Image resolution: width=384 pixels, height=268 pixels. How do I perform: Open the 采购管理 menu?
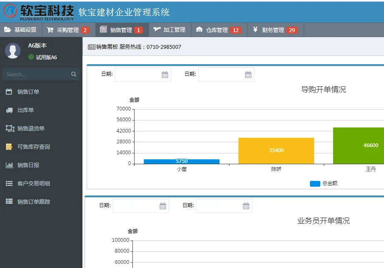point(69,30)
